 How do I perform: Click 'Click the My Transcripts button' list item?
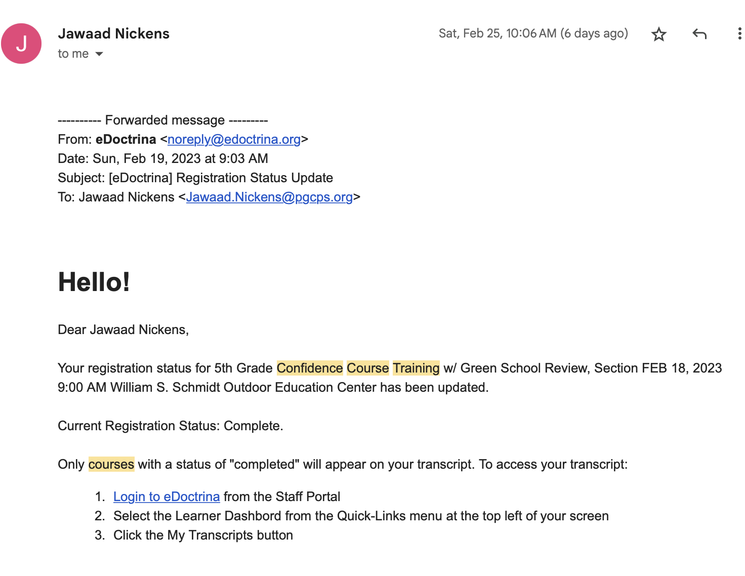pyautogui.click(x=203, y=535)
